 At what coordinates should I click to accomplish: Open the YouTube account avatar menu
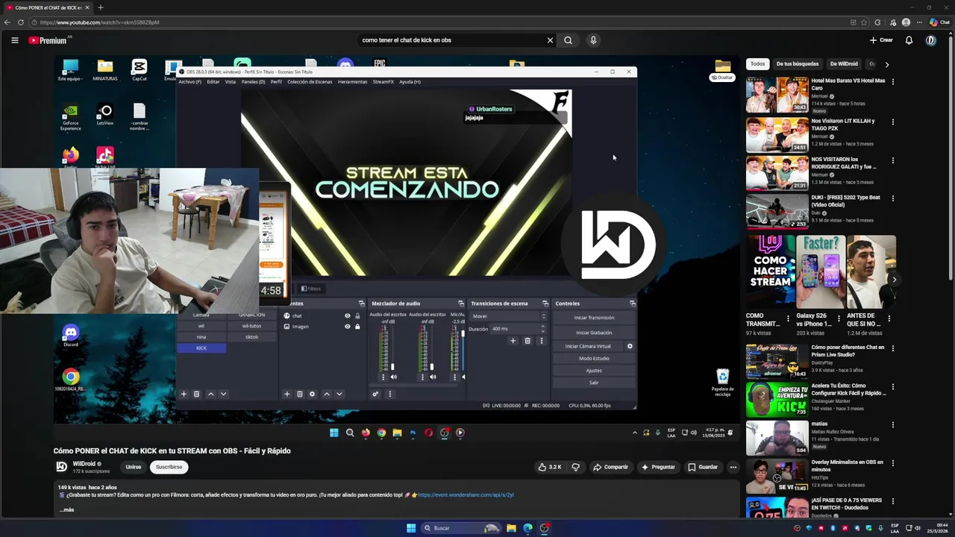(x=931, y=40)
